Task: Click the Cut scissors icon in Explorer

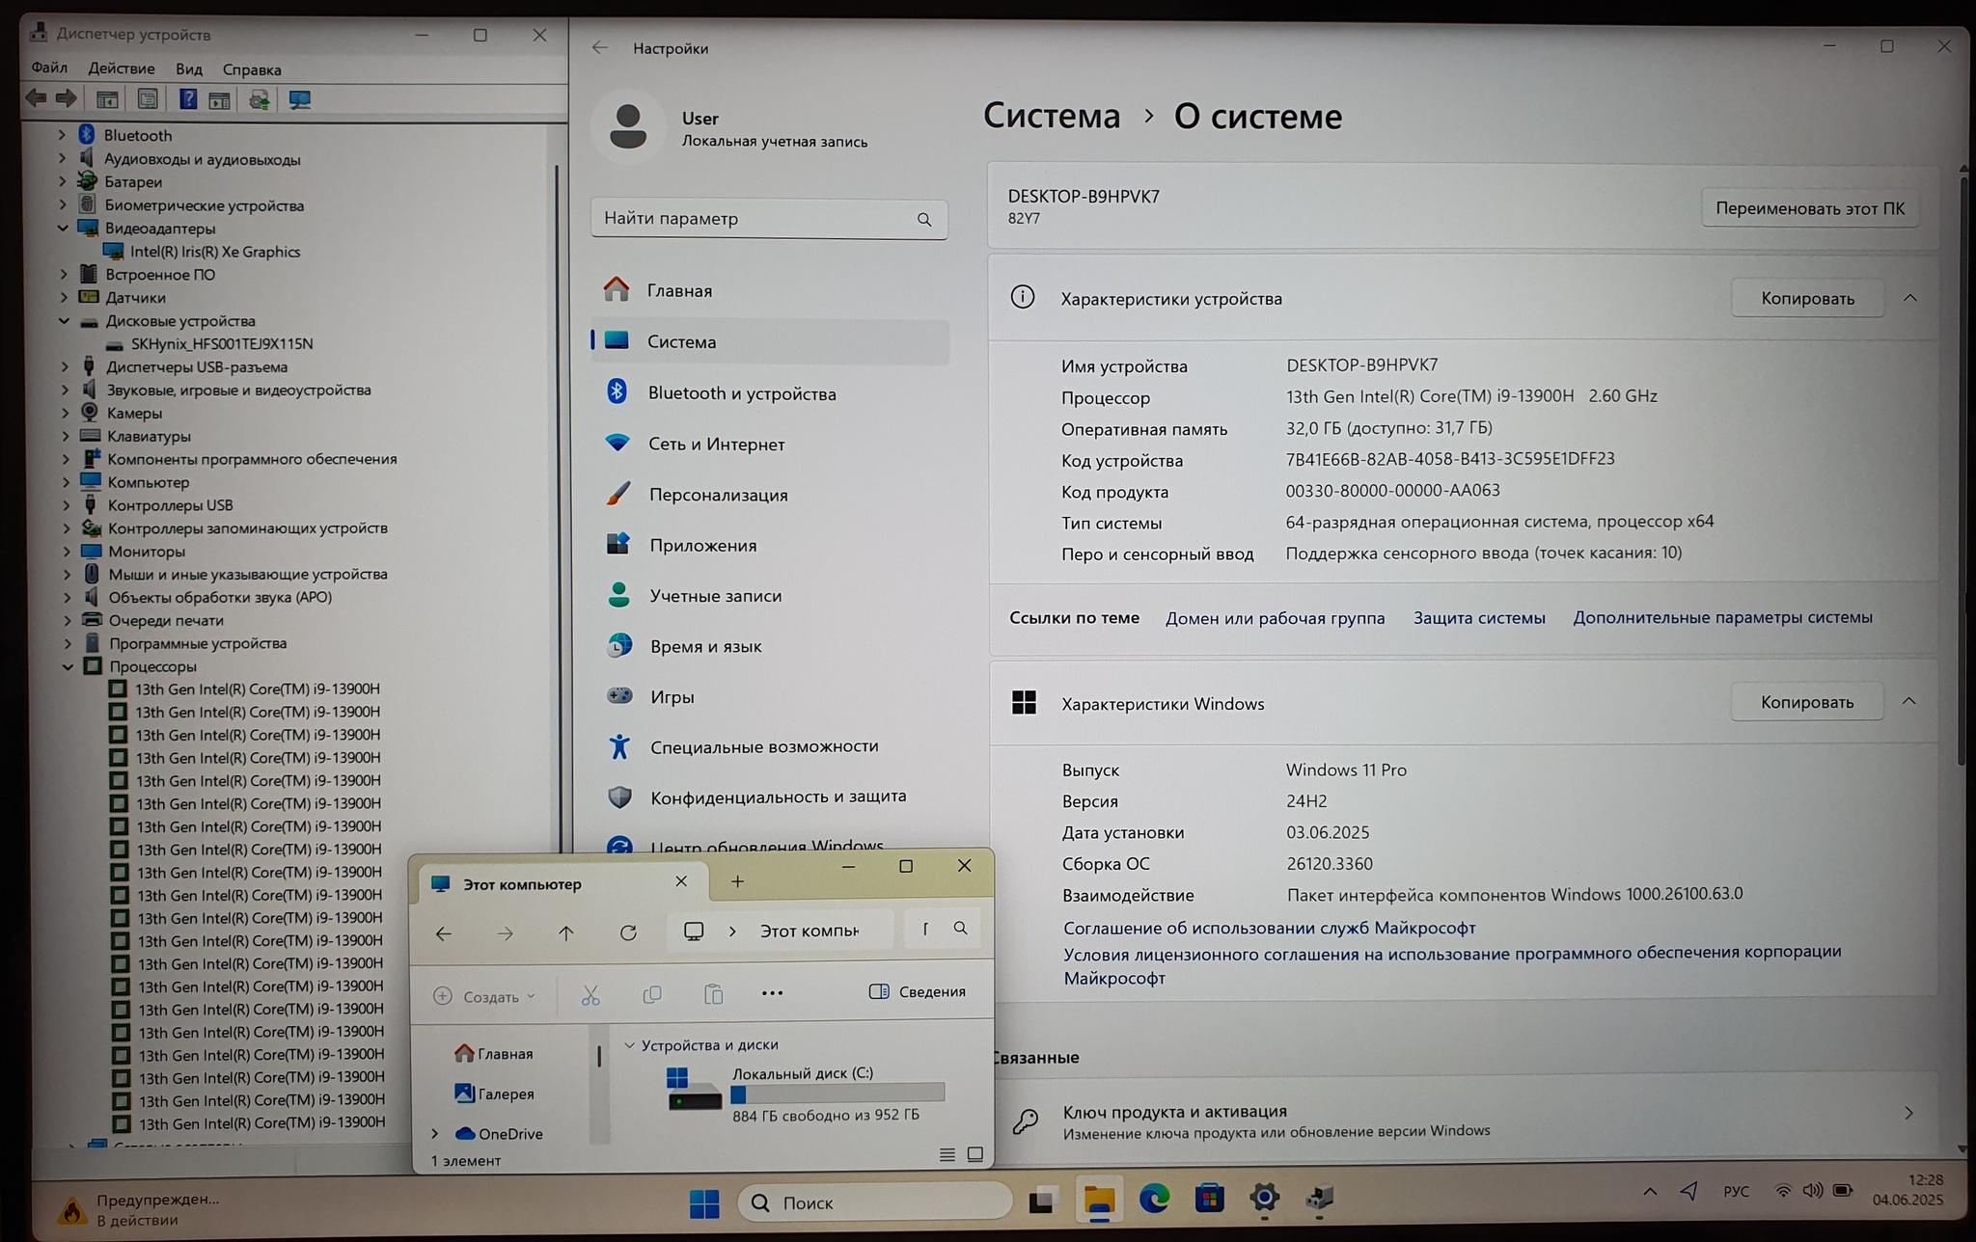Action: [590, 995]
